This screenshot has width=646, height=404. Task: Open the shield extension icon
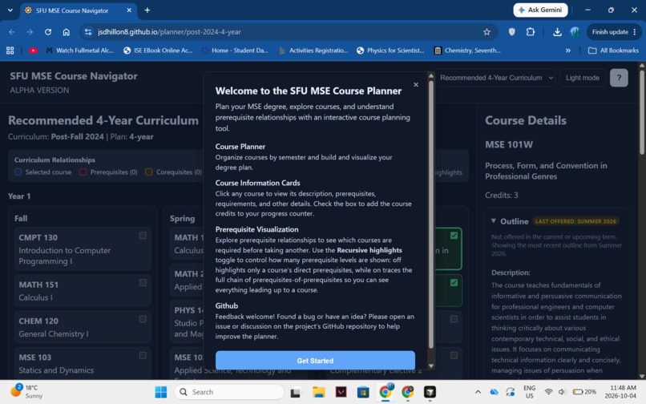(x=511, y=32)
